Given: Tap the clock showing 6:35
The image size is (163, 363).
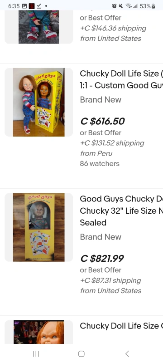Looking at the screenshot, I should pos(14,6).
